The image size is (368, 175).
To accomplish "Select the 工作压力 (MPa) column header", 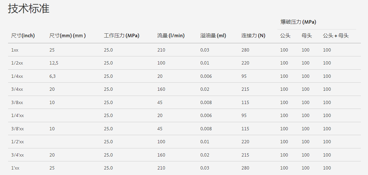I will click(122, 36).
